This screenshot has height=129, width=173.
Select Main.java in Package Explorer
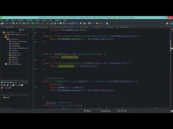tap(14, 57)
